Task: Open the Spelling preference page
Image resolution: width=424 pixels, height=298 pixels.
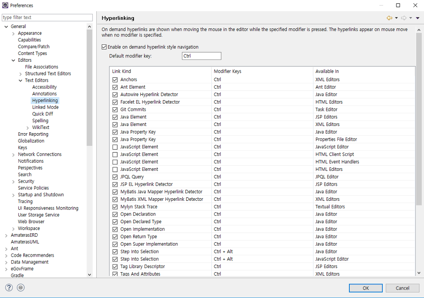Action: [40, 120]
